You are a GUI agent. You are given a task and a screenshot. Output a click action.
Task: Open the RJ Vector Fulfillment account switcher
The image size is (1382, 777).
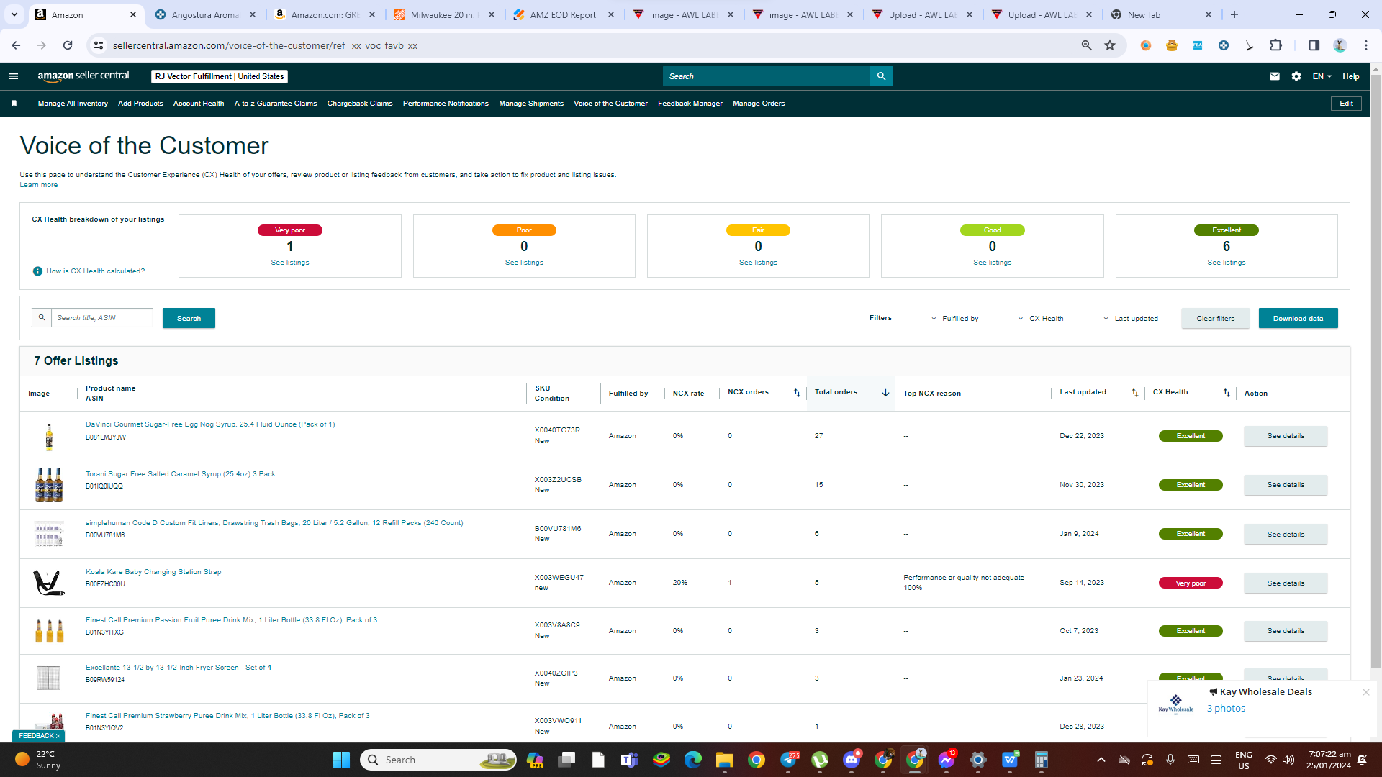[x=220, y=76]
